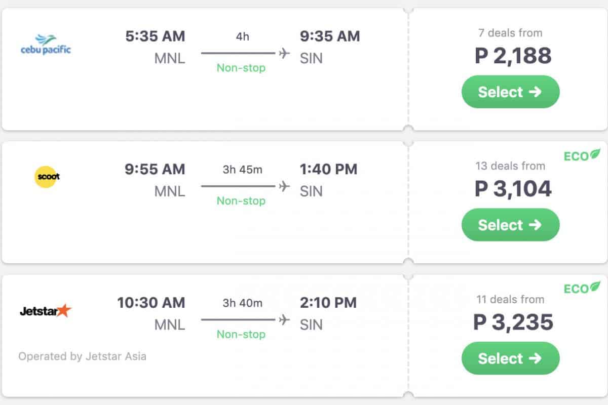The width and height of the screenshot is (608, 405).
Task: Click the ECO leaf badge on Jetstar flight
Action: tap(582, 288)
